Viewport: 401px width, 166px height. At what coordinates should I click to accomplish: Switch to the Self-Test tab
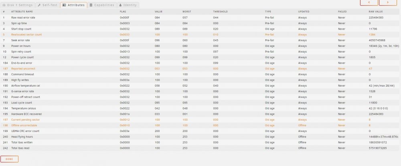(48, 5)
